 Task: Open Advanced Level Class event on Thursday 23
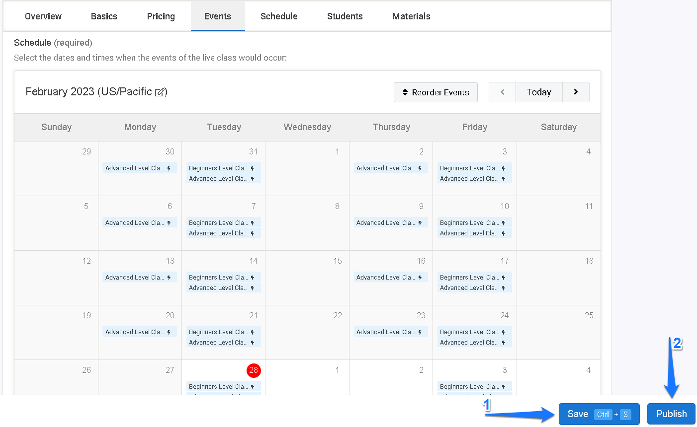391,332
